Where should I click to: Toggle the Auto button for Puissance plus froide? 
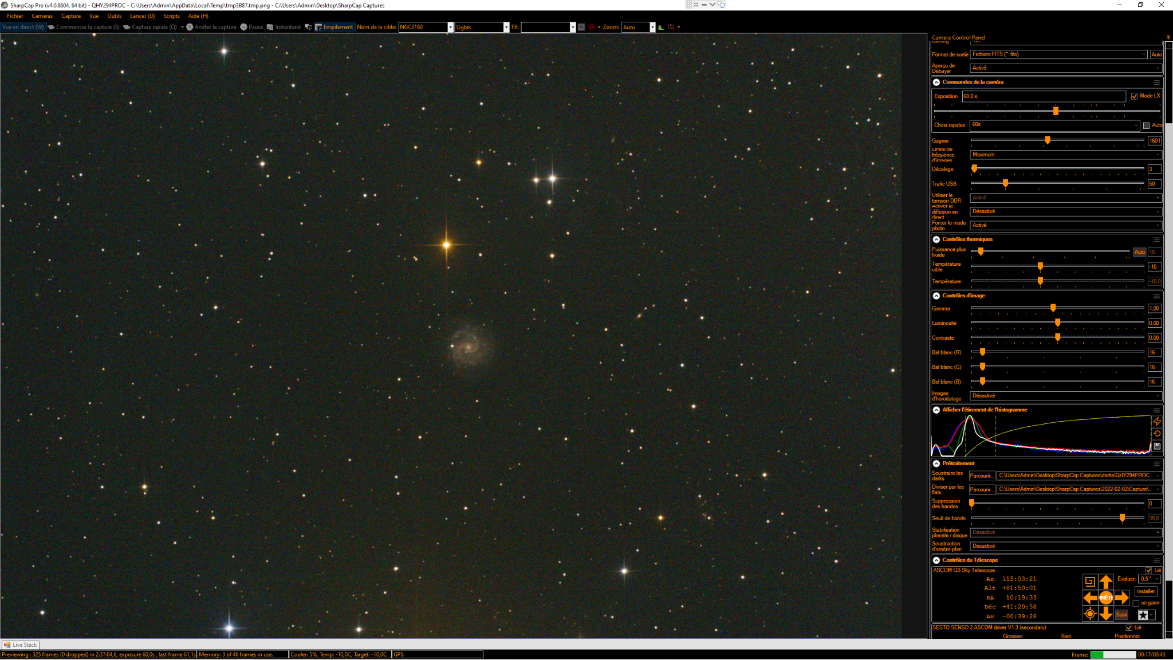[x=1140, y=252]
